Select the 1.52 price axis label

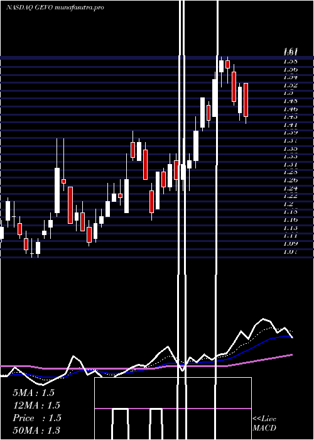click(291, 85)
